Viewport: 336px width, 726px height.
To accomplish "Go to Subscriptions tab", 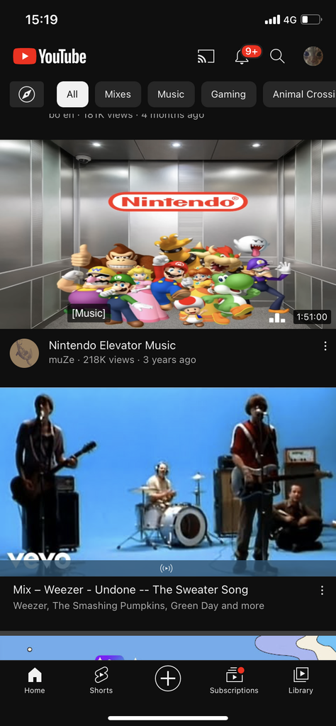I will tap(234, 681).
